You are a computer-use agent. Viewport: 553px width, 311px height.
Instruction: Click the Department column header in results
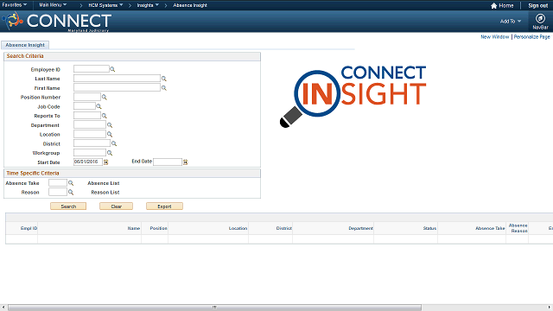360,228
